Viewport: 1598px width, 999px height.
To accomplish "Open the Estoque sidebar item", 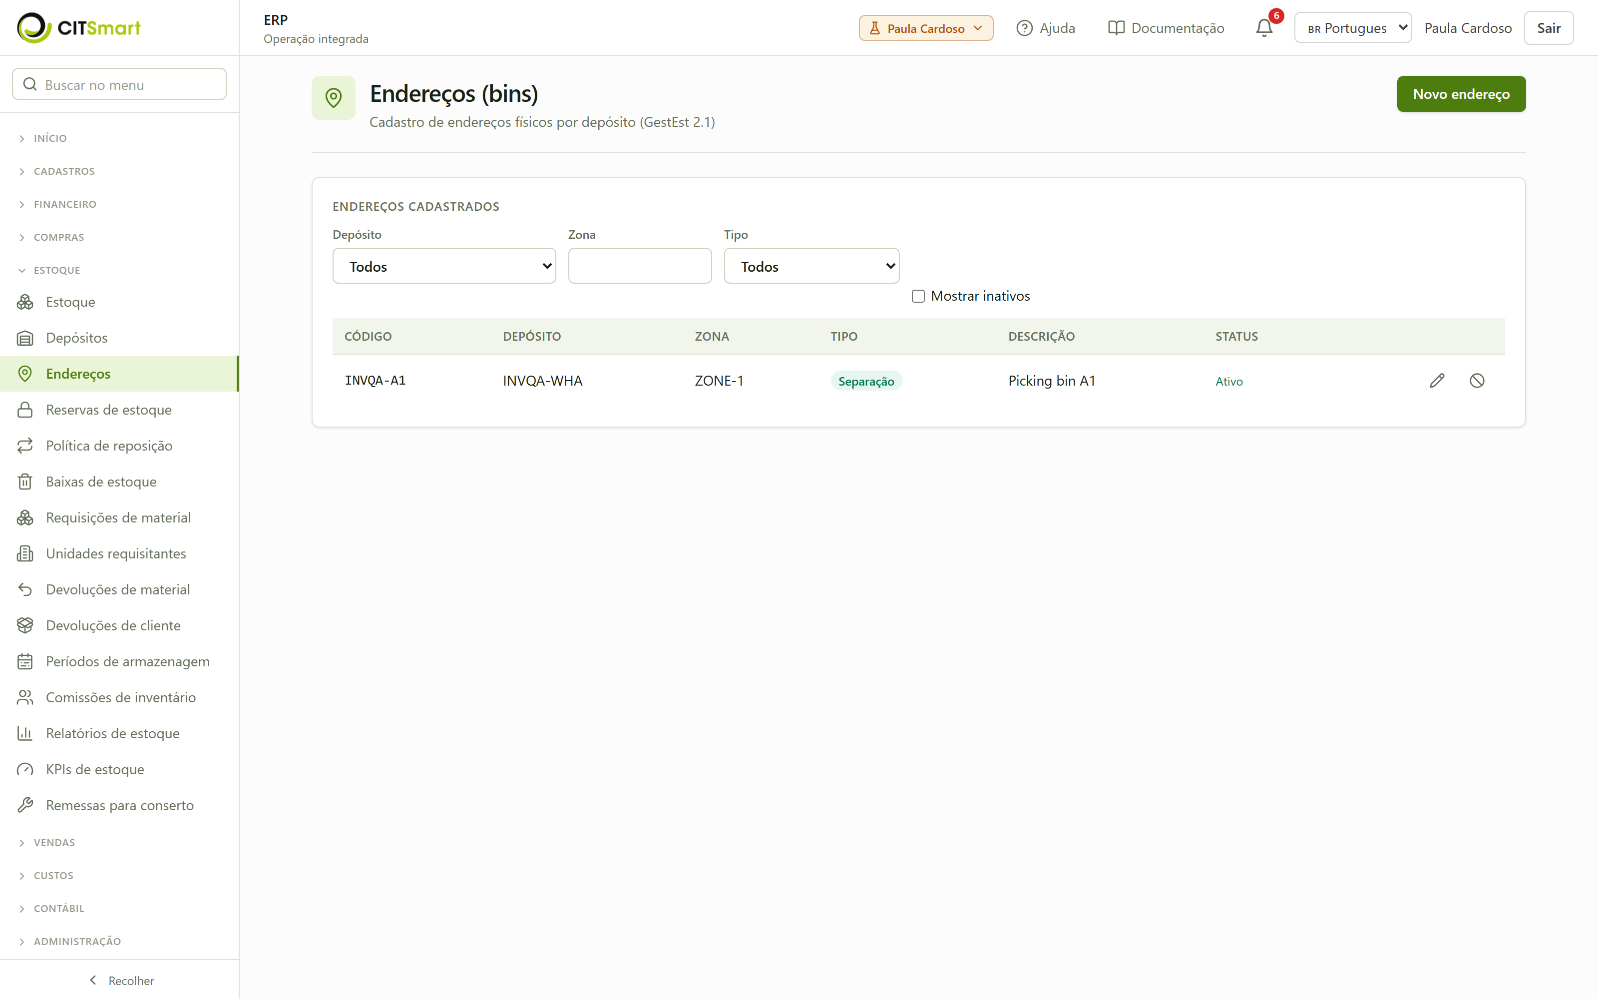I will pyautogui.click(x=119, y=302).
